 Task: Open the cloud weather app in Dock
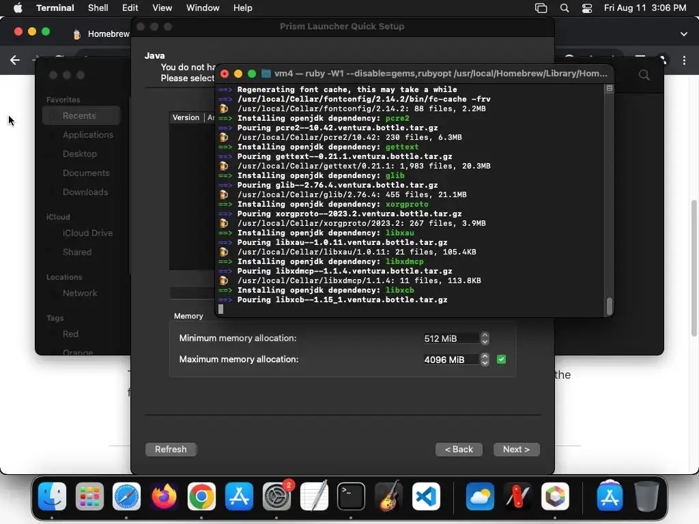(x=480, y=497)
